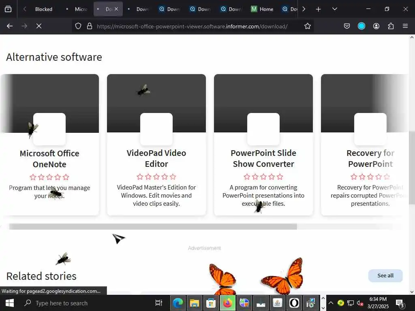The image size is (415, 311).
Task: Open the Firefox account icon
Action: [x=376, y=26]
